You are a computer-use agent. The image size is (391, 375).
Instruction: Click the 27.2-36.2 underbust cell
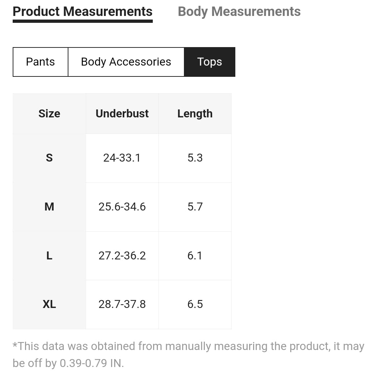pos(122,255)
